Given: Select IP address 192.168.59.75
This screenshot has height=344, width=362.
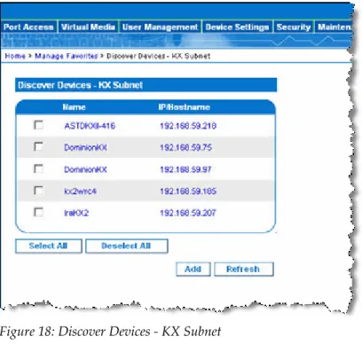Looking at the screenshot, I should click(x=185, y=147).
